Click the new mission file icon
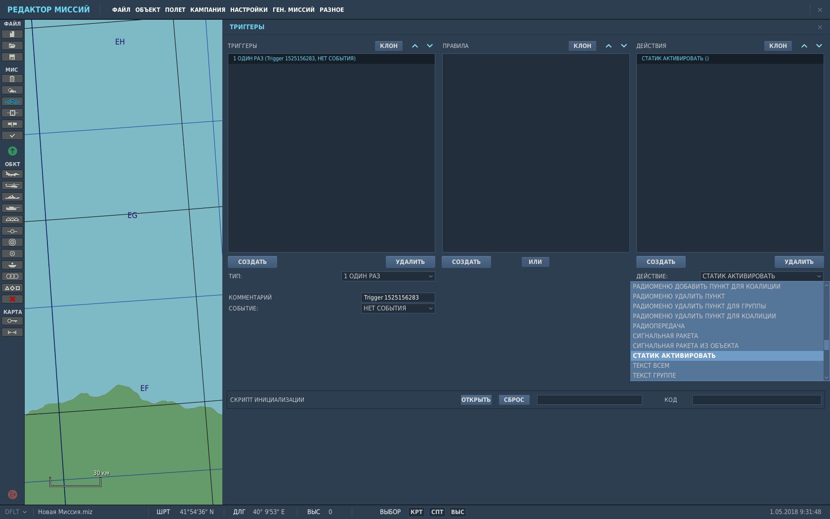Screen dimensions: 830x519 [x=12, y=34]
